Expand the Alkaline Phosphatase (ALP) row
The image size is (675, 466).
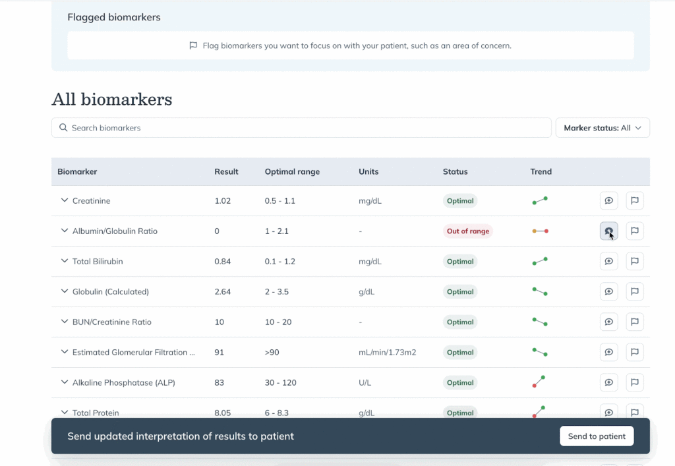tap(64, 382)
